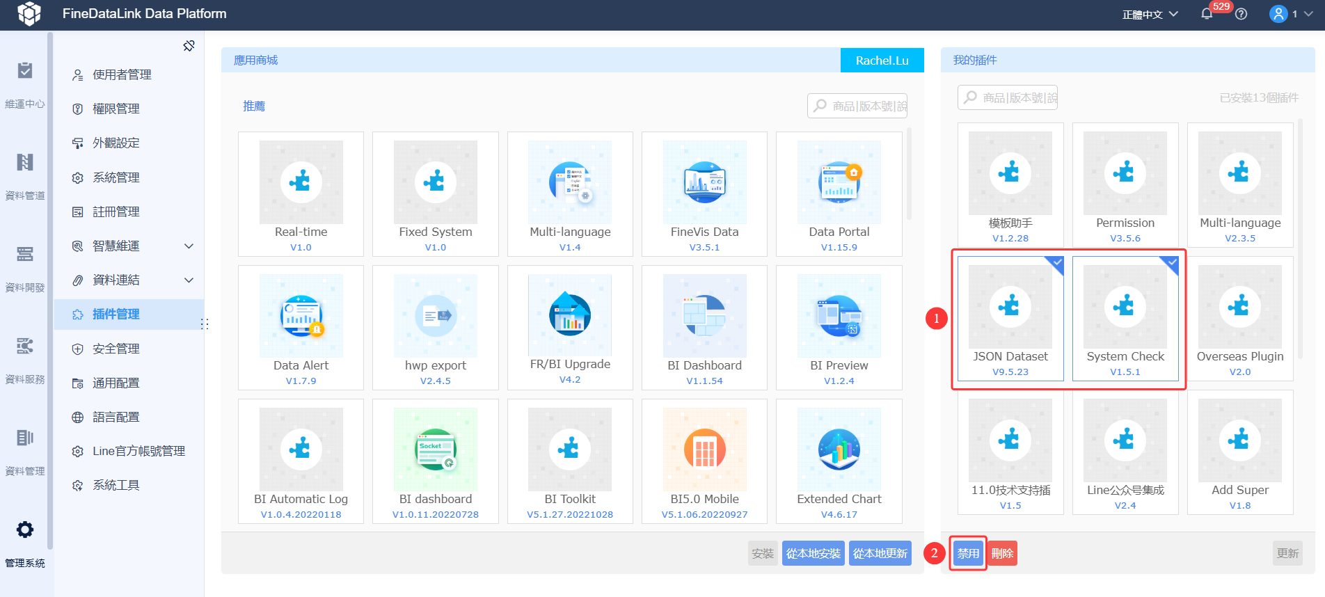Viewport: 1325px width, 597px height.
Task: Click the red 刪除 delete button
Action: 1002,553
